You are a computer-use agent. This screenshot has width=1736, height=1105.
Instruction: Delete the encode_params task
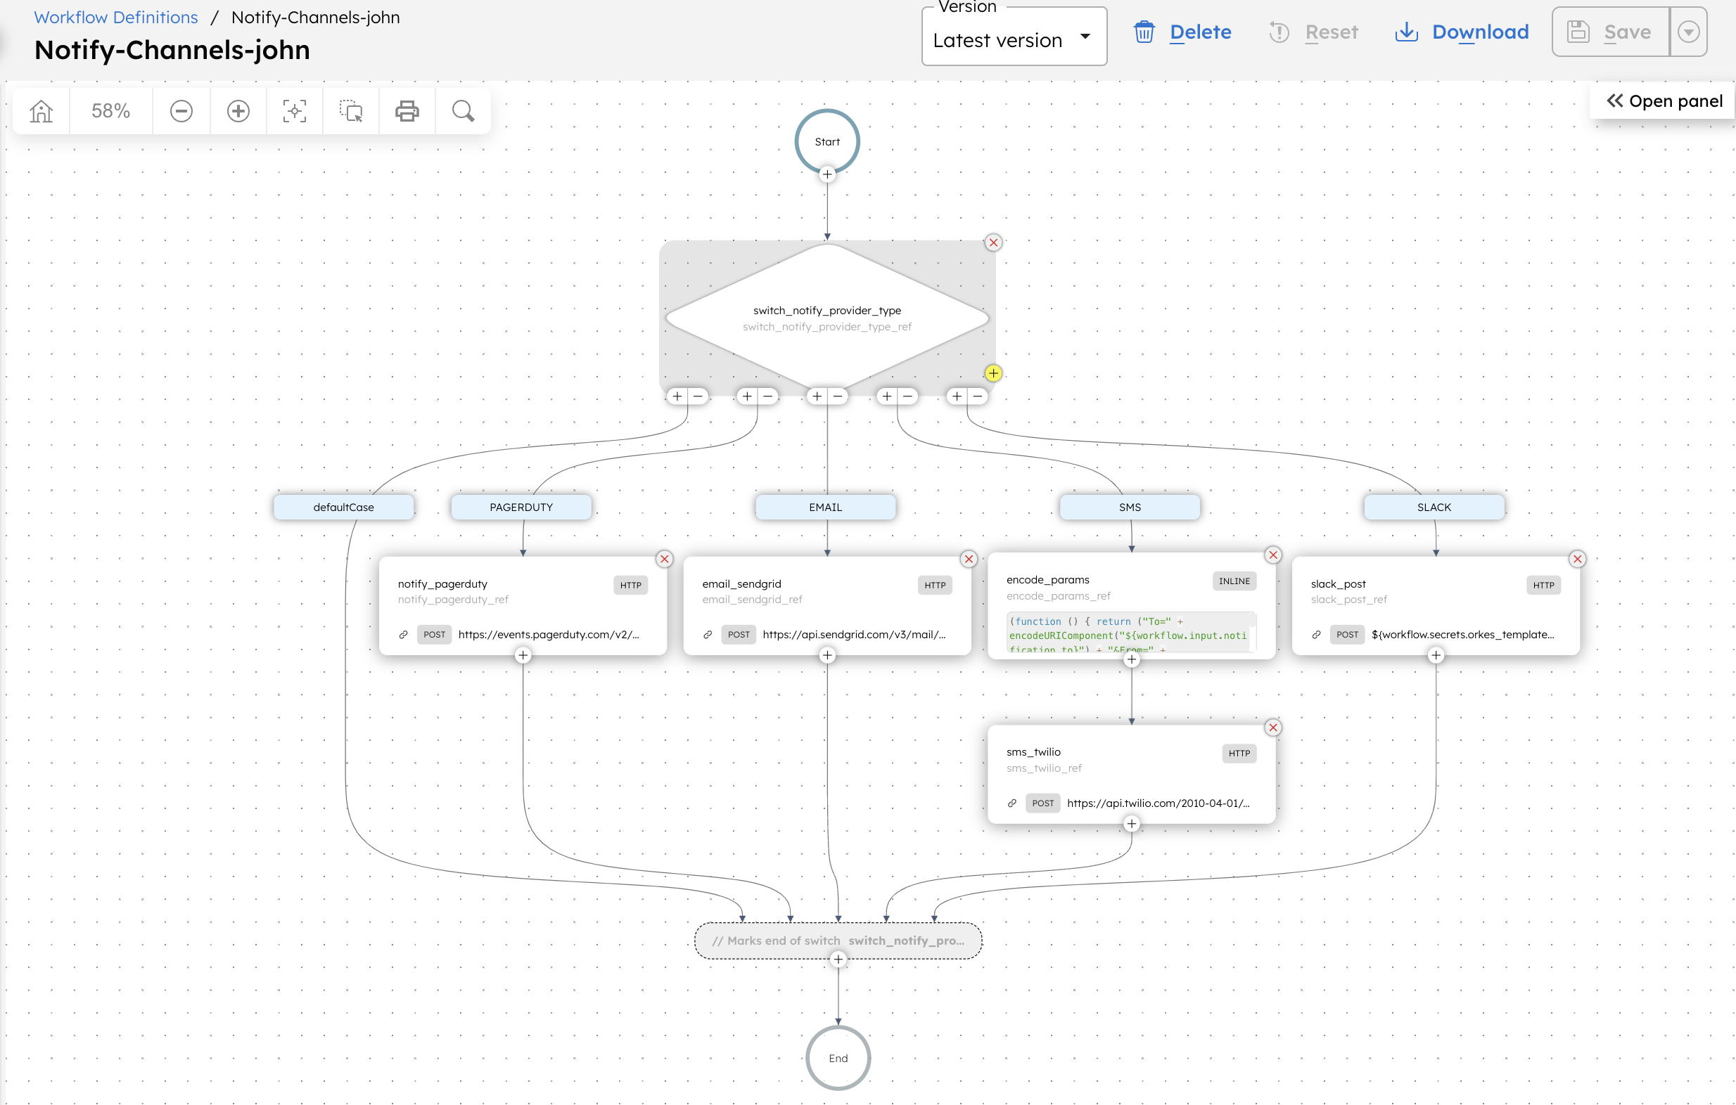[1272, 555]
